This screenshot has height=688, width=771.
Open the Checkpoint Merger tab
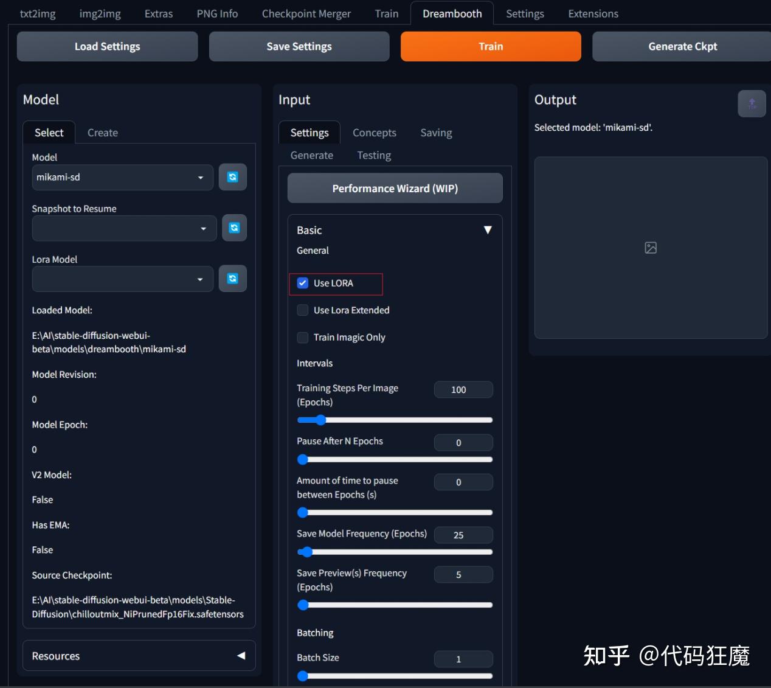coord(306,13)
